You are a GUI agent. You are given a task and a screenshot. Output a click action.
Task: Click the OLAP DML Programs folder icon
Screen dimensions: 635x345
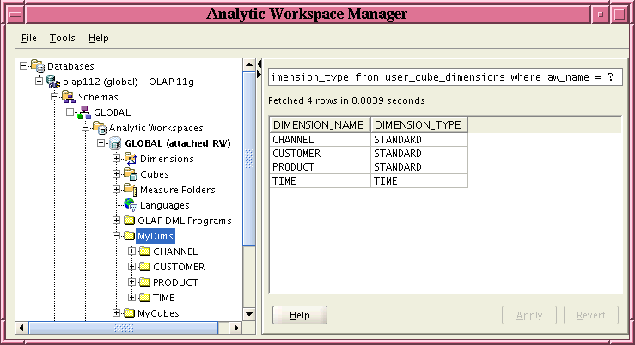click(x=131, y=221)
